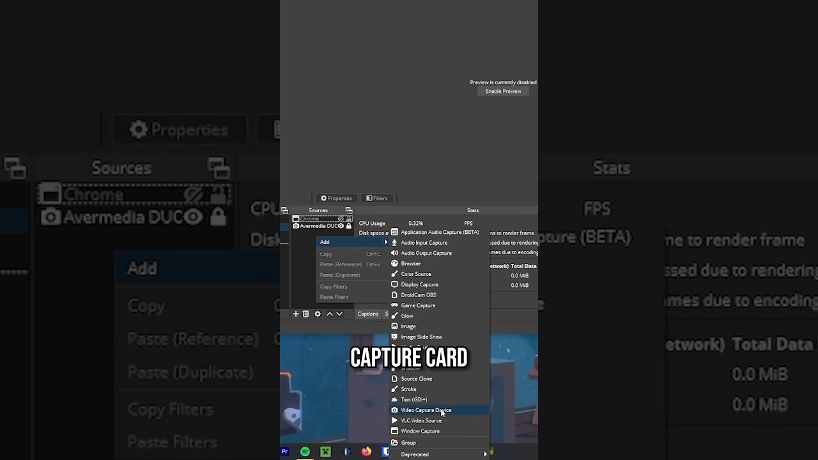
Task: Move selected source down arrow
Action: point(339,314)
